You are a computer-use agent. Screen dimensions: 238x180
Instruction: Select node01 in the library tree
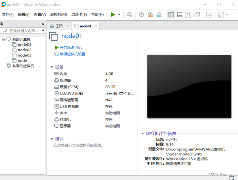tap(24, 45)
